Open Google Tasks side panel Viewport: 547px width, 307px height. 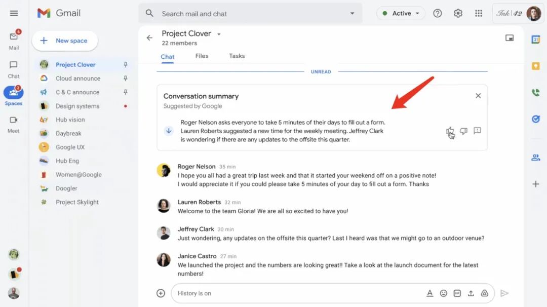tap(536, 119)
